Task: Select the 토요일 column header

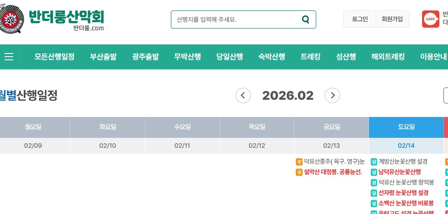Action: coord(406,127)
